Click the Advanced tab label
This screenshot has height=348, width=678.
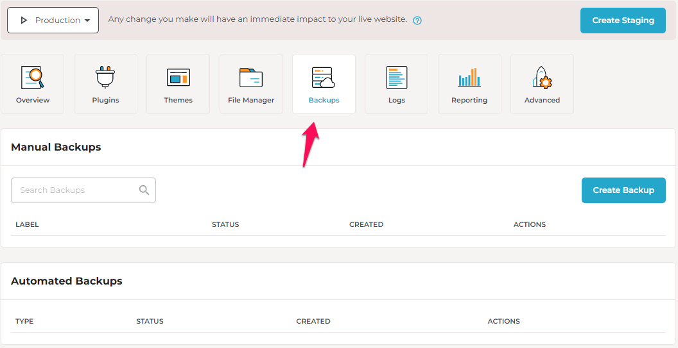[543, 100]
